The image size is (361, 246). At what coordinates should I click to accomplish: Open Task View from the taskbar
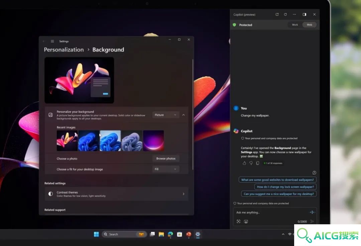(152, 234)
